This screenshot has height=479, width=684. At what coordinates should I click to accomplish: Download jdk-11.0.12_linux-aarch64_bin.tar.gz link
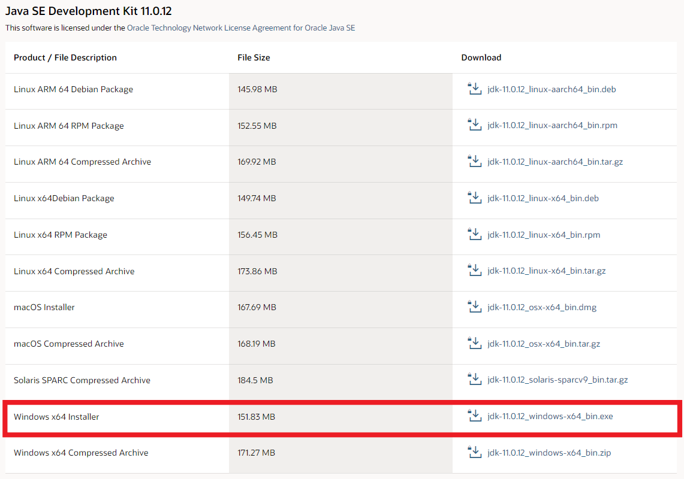point(555,162)
